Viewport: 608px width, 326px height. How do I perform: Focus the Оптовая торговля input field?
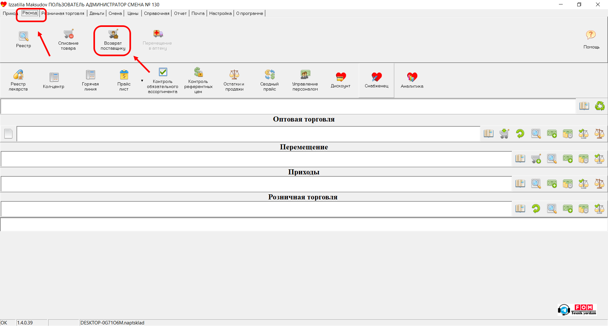coord(249,134)
